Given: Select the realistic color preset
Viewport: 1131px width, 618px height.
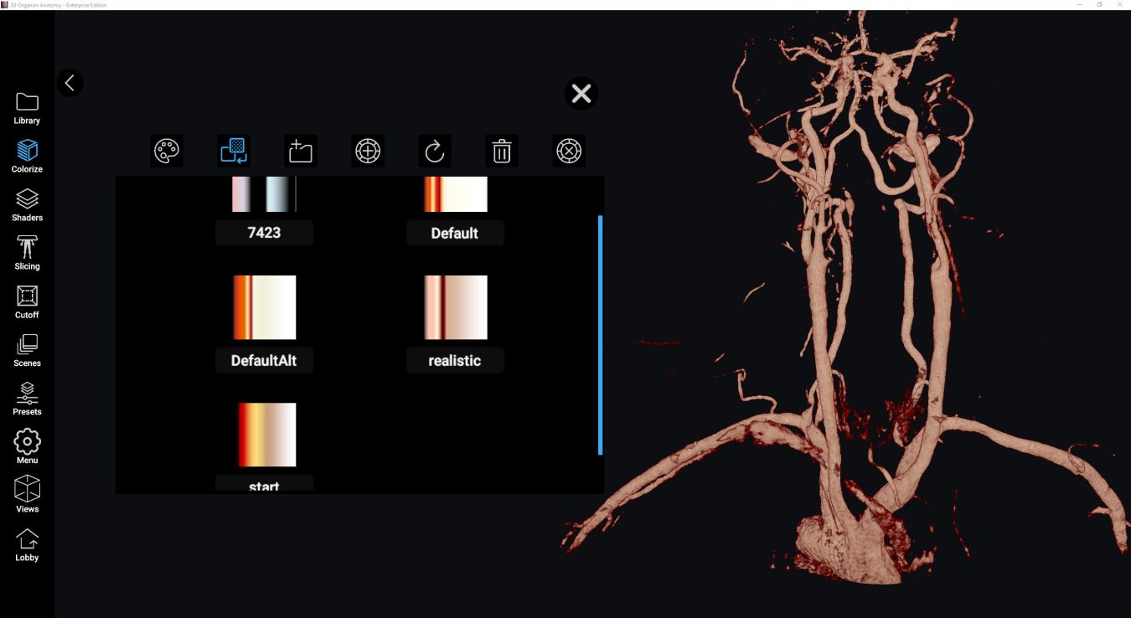Looking at the screenshot, I should click(x=455, y=322).
